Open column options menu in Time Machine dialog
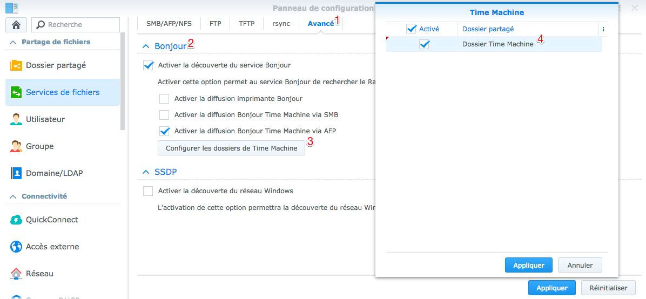The height and width of the screenshot is (299, 646). [603, 29]
